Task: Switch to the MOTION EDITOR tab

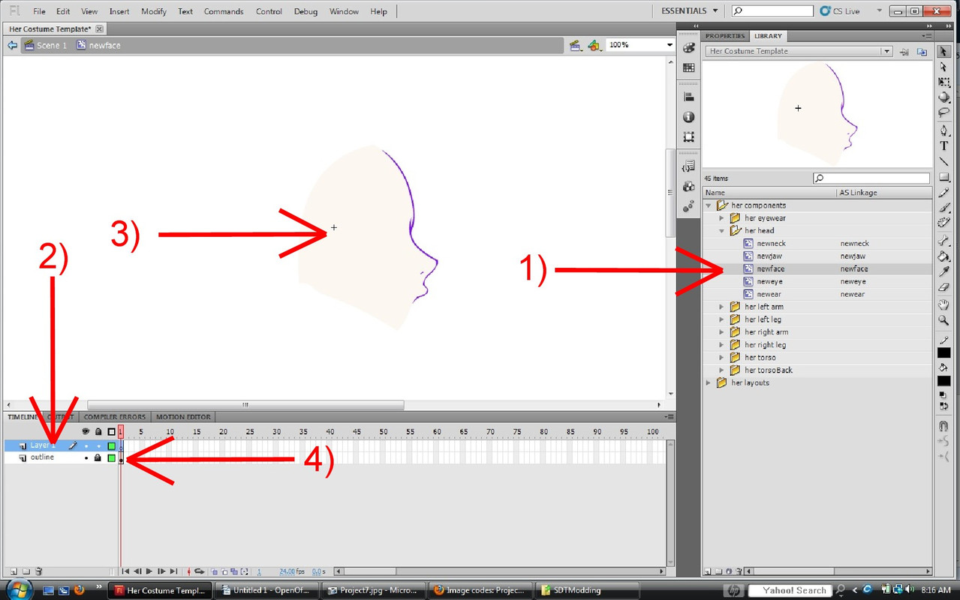Action: [x=182, y=416]
